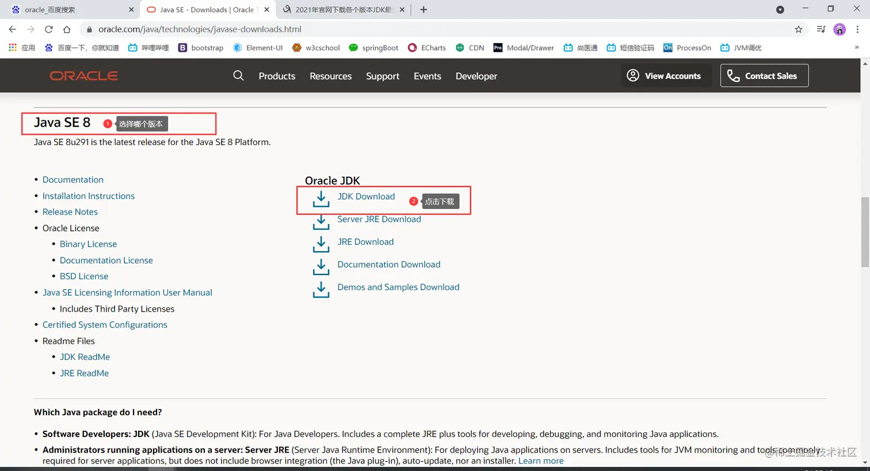Open the Documentation License link
Image resolution: width=870 pixels, height=471 pixels.
[106, 260]
